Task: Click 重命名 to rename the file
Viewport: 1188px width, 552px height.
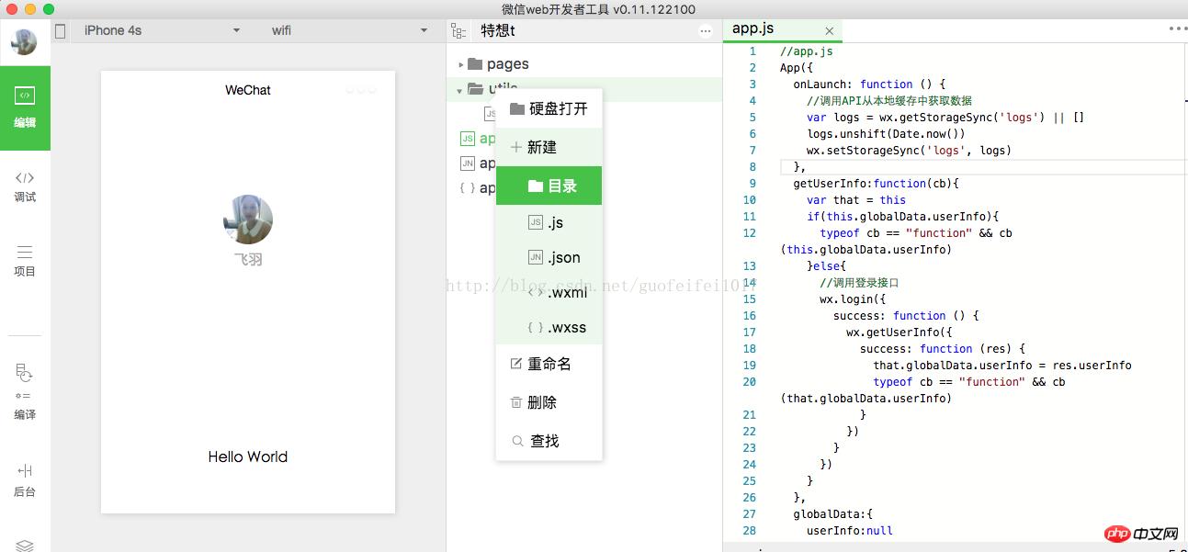Action: click(x=549, y=363)
